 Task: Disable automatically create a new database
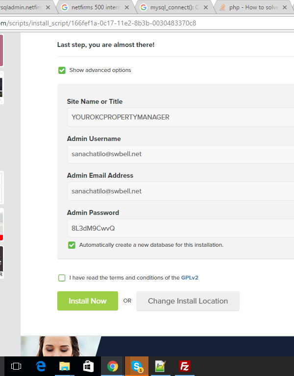(72, 245)
